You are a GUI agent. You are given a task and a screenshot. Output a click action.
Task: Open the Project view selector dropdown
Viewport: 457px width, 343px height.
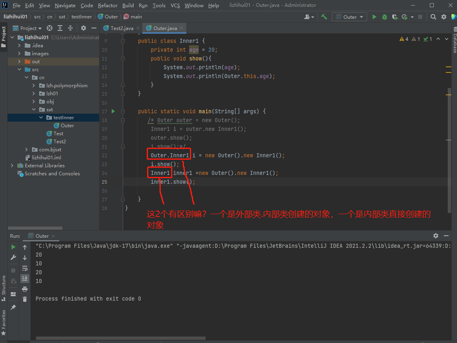(28, 28)
